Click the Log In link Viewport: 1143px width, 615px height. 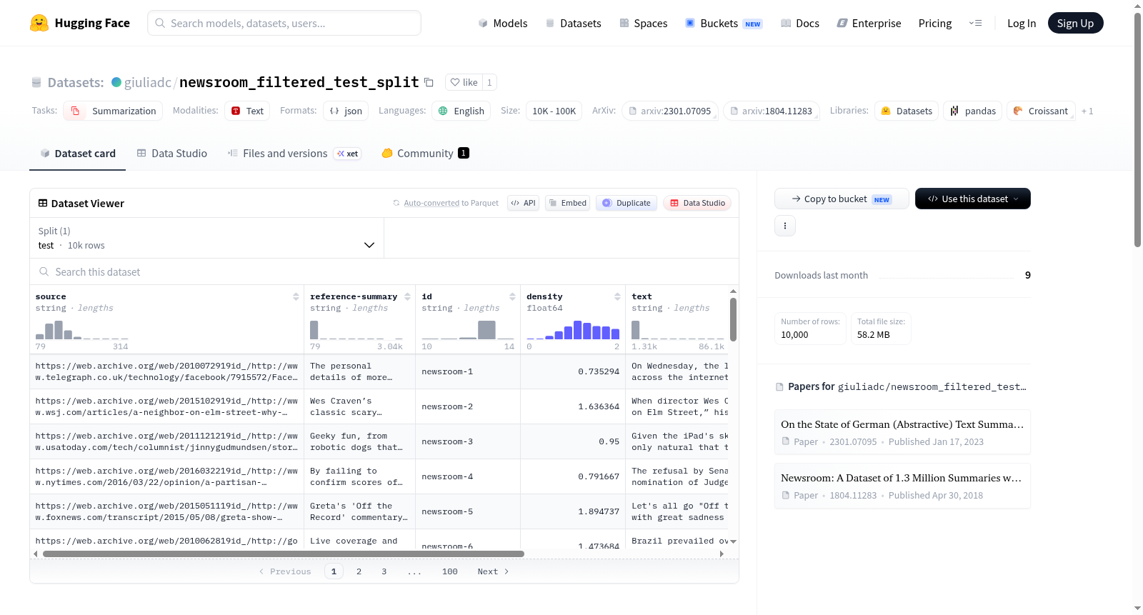point(1022,24)
